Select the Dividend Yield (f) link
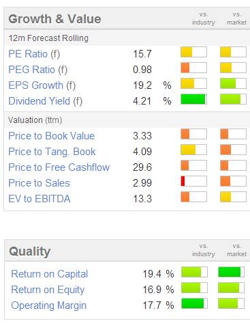This screenshot has height=328, width=250. pyautogui.click(x=46, y=101)
